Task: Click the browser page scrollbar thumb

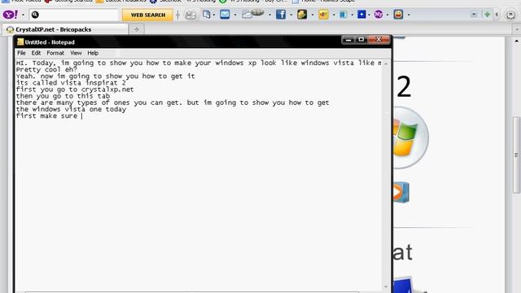Action: pyautogui.click(x=516, y=155)
